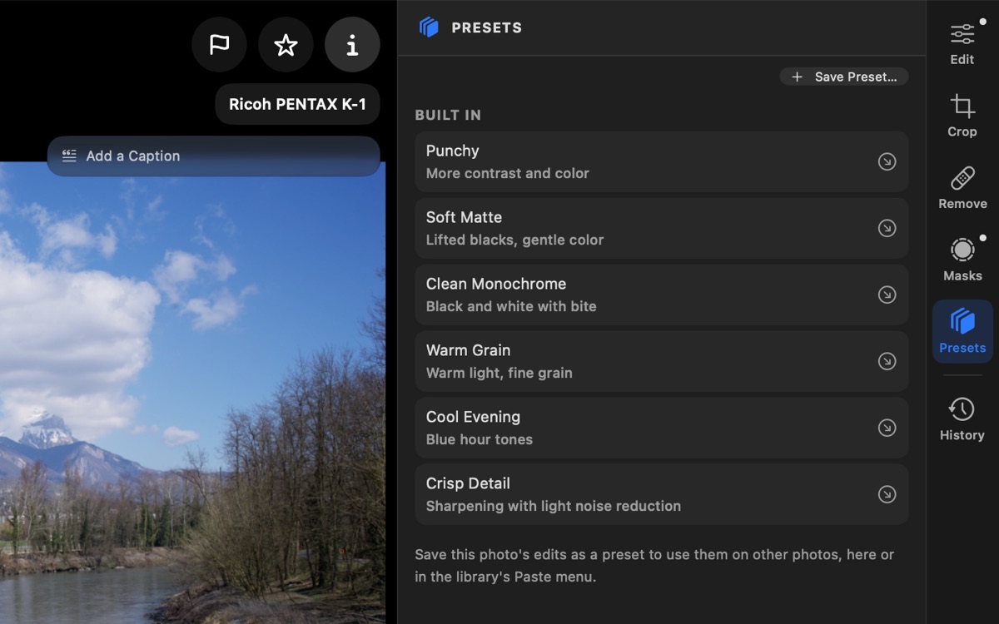Click the Ricoh PENTAX K-1 camera label

297,104
